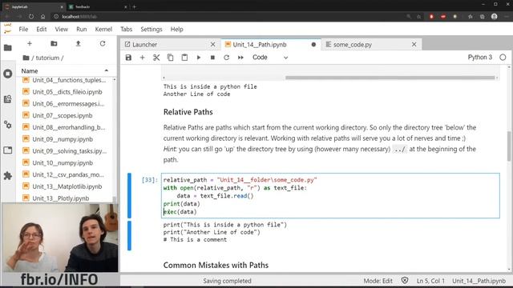
Task: Click the Mode: Edit status entry
Action: (x=378, y=281)
